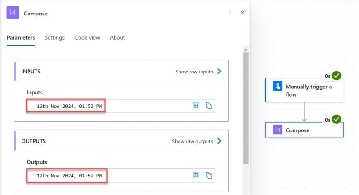
Task: Copy the Outputs value to clipboard
Action: pos(209,175)
